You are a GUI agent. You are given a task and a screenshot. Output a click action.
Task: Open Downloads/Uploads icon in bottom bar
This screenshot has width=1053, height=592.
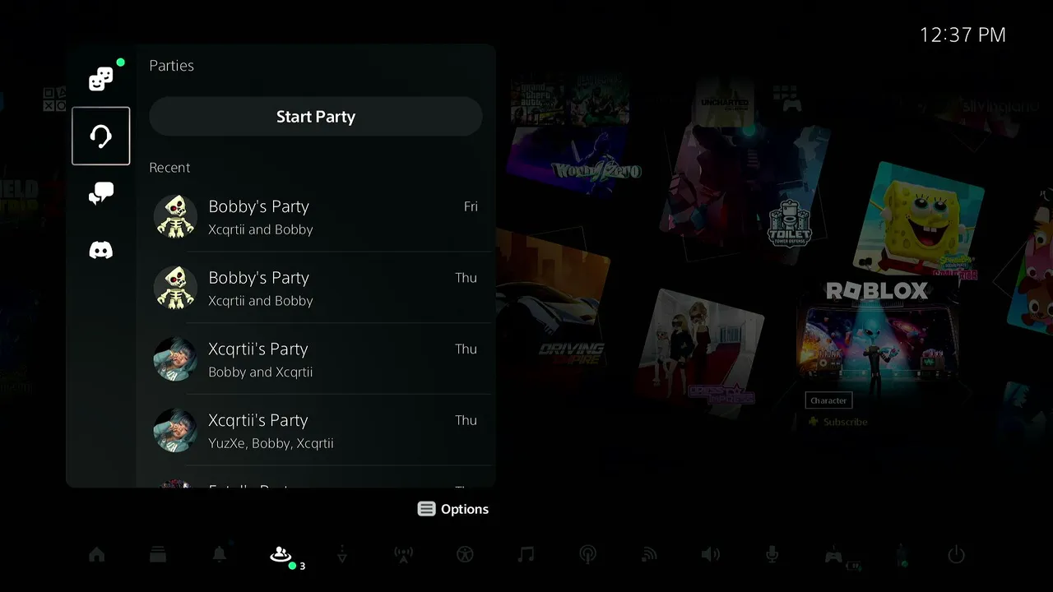pyautogui.click(x=342, y=555)
